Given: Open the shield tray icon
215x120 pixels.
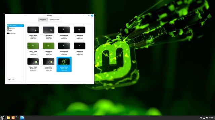Looking at the screenshot, I should [x=201, y=118].
